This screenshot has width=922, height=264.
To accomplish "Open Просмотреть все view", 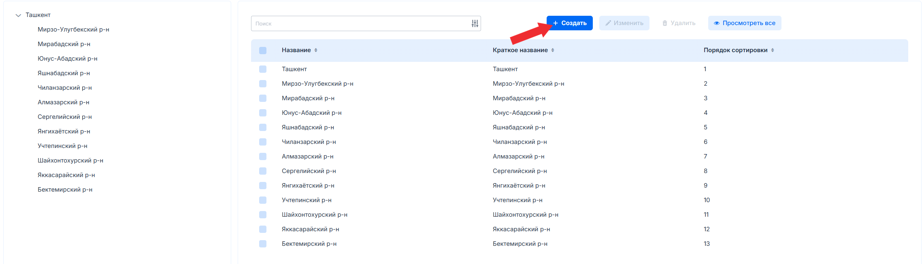I will tap(745, 23).
